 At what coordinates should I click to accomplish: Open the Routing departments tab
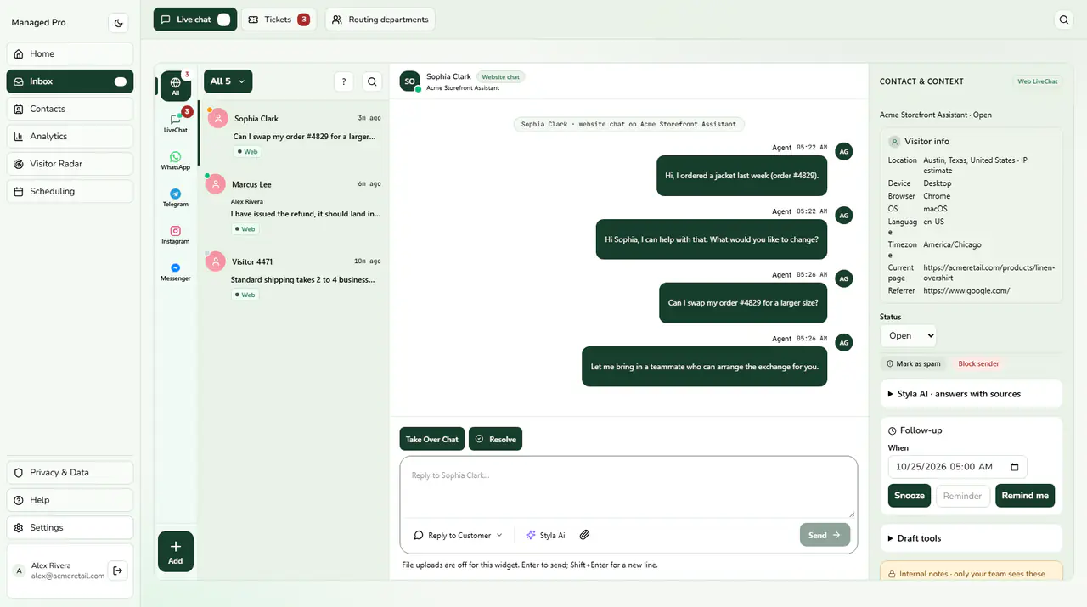coord(380,20)
